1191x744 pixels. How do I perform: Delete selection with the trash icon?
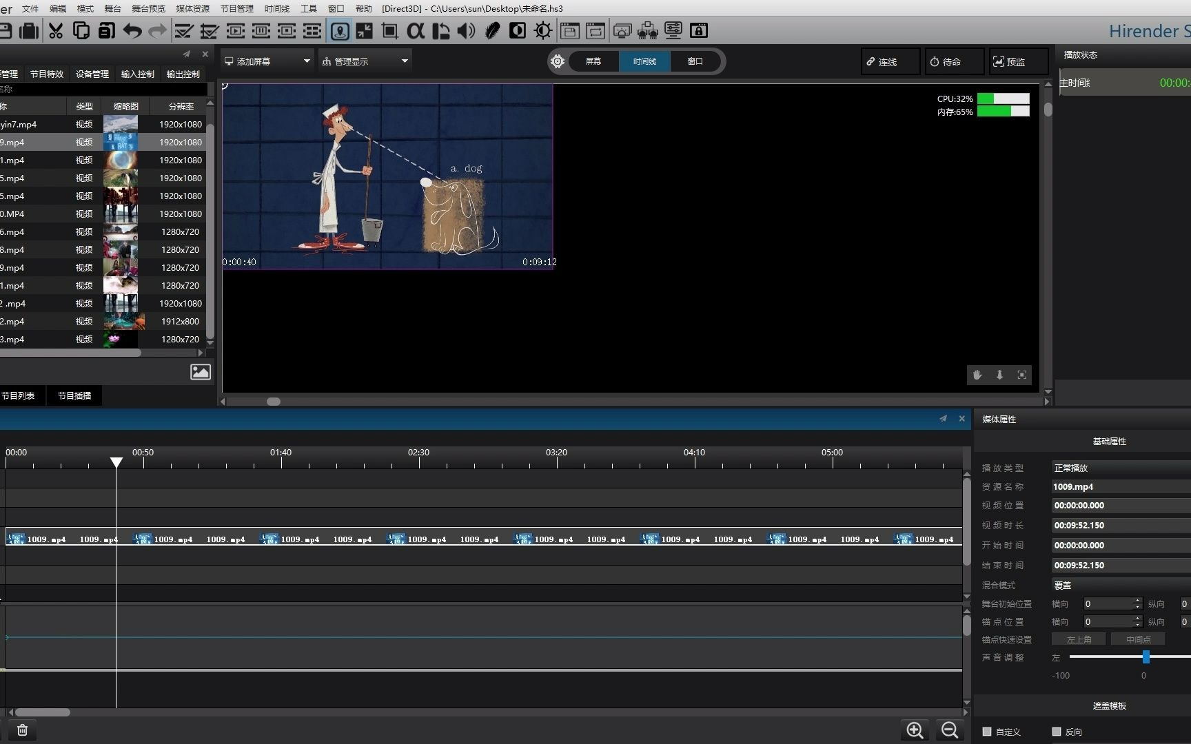[x=22, y=730]
